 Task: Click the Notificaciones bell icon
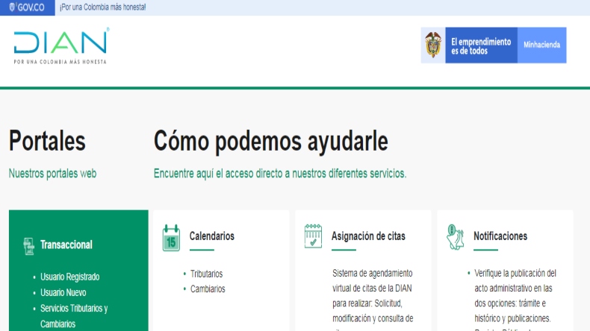[x=456, y=236]
